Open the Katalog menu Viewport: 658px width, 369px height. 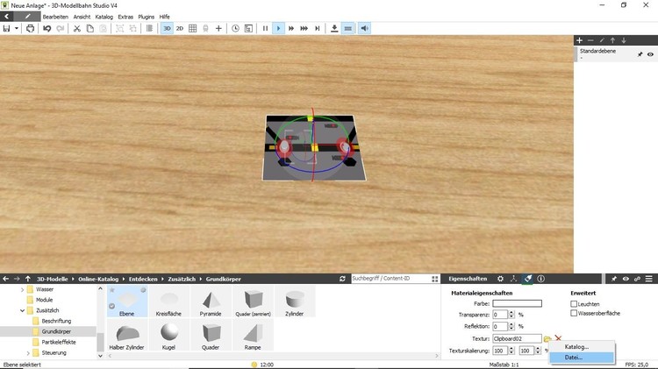pos(104,17)
